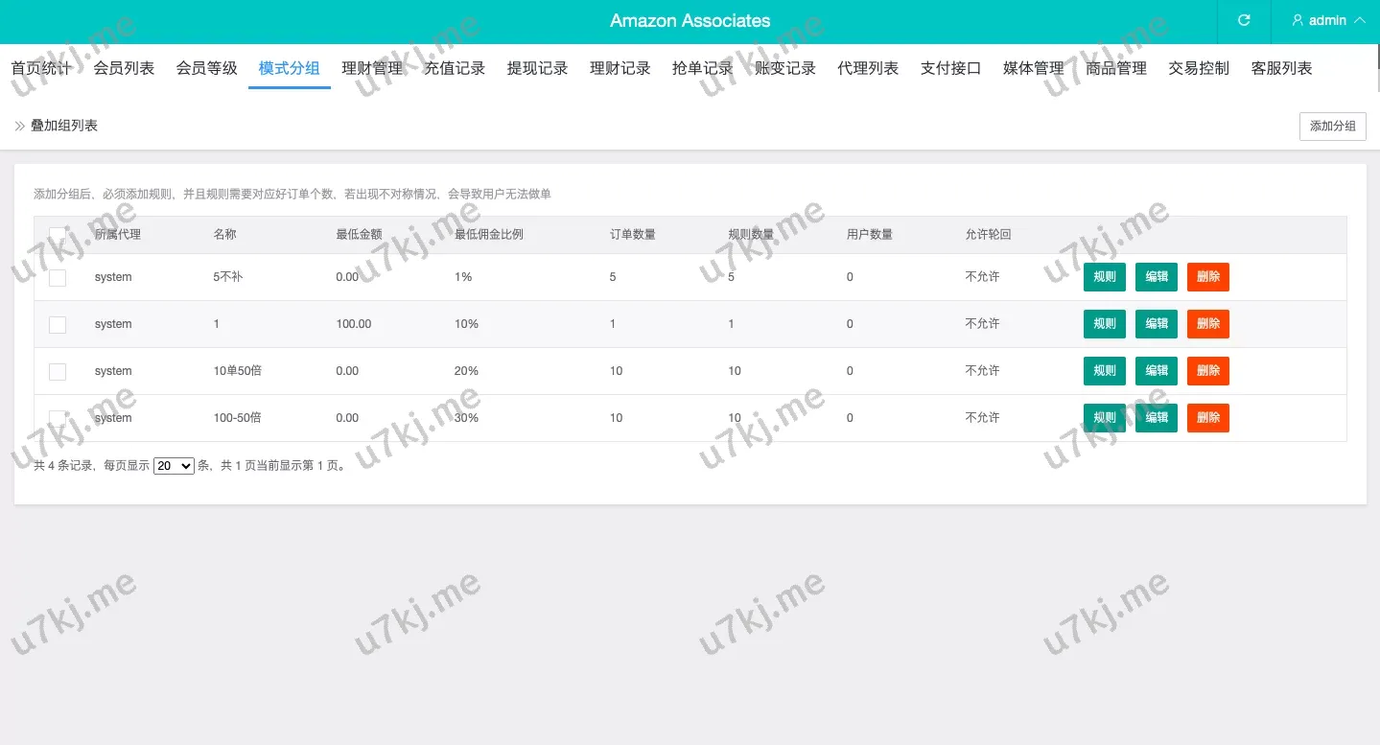Delete the 10单50倍 group
The height and width of the screenshot is (745, 1380).
tap(1207, 371)
